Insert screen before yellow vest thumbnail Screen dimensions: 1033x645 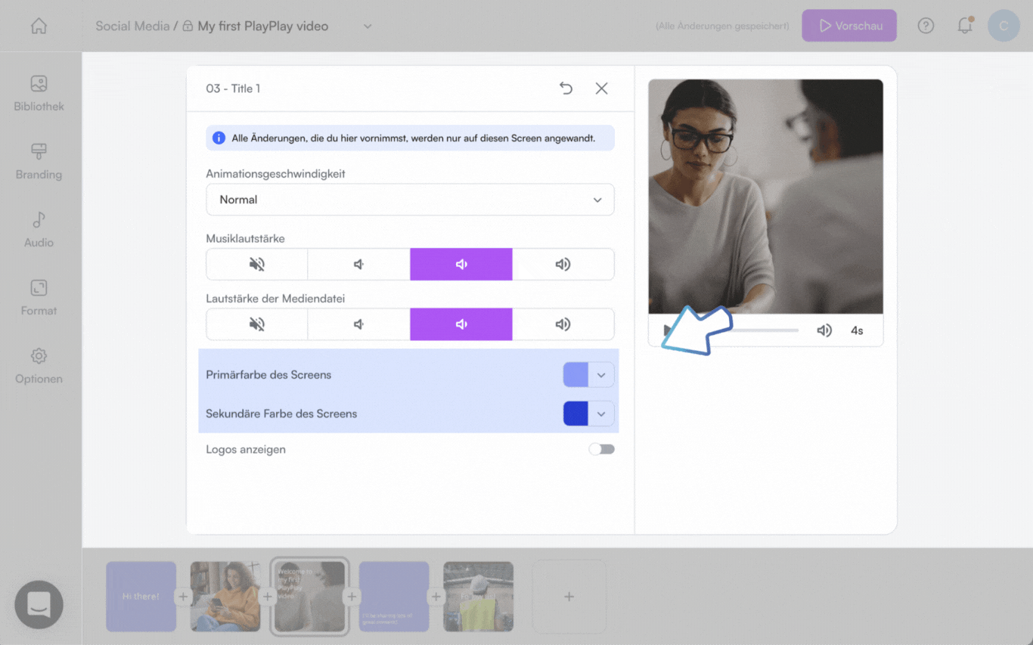(x=436, y=597)
